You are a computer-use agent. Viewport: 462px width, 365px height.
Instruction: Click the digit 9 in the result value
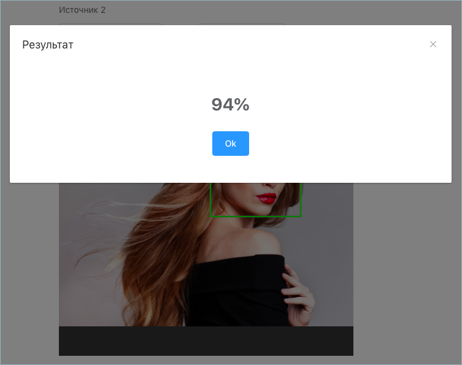pos(217,104)
